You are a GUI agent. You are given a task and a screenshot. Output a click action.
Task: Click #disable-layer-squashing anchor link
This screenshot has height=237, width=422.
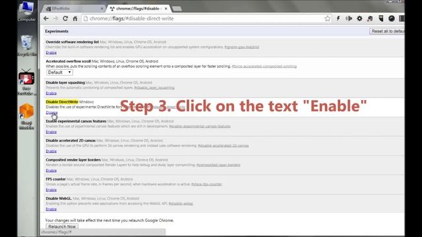tap(154, 88)
